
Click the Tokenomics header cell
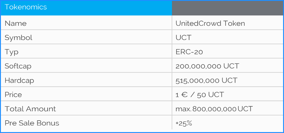(x=26, y=7)
